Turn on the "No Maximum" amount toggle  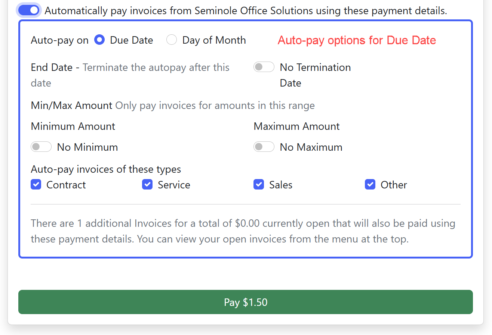tap(264, 147)
